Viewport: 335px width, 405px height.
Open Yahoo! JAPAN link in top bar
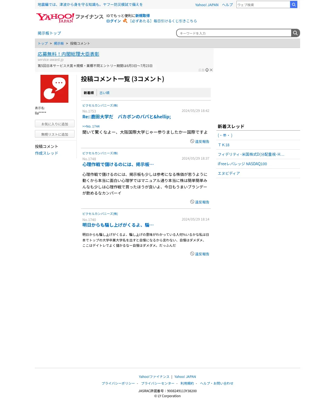pos(207,5)
